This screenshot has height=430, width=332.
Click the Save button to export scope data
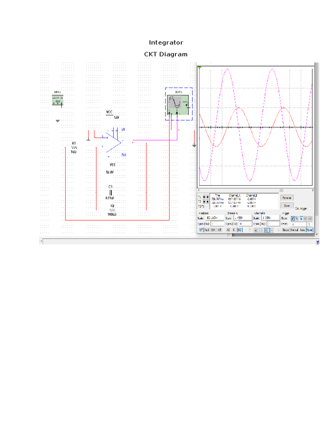287,205
